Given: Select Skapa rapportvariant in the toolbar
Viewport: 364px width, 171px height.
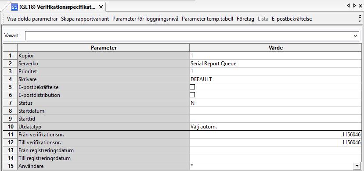Looking at the screenshot, I should tap(85, 19).
